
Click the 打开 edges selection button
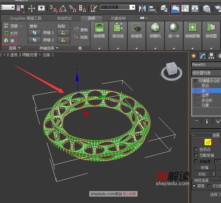tap(11, 33)
